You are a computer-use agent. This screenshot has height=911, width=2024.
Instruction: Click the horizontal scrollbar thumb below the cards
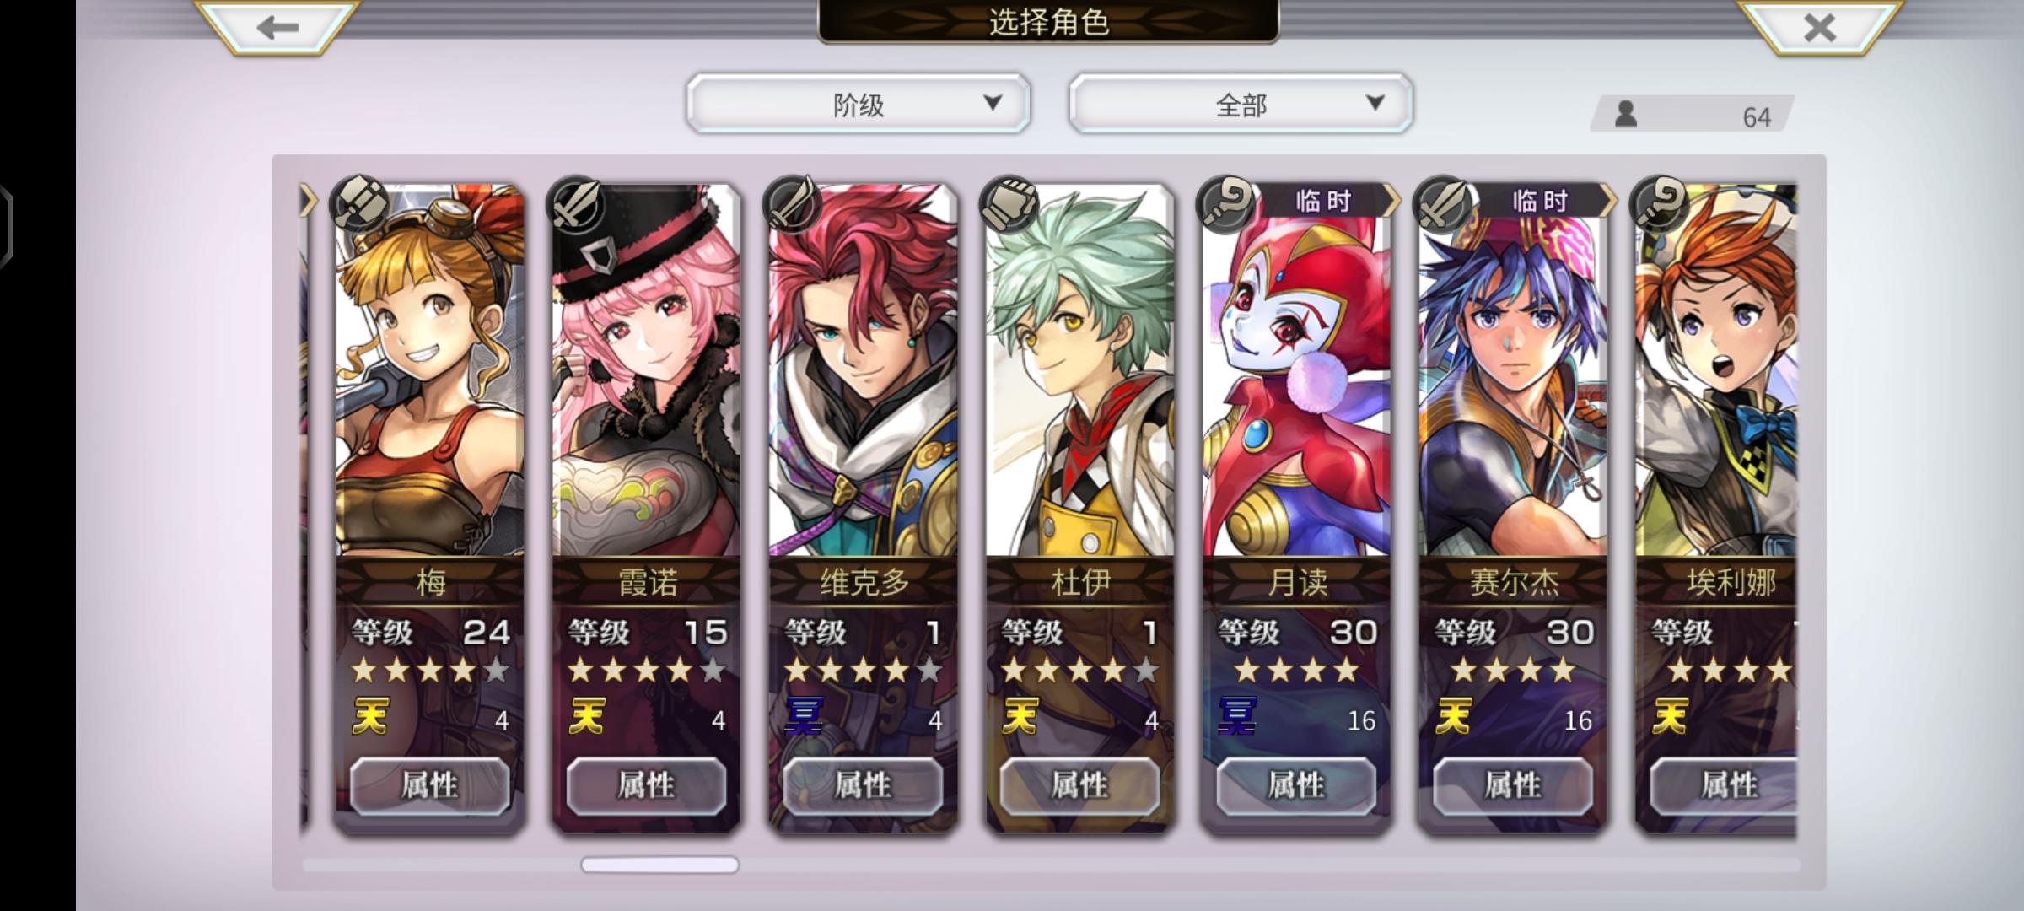[x=660, y=865]
